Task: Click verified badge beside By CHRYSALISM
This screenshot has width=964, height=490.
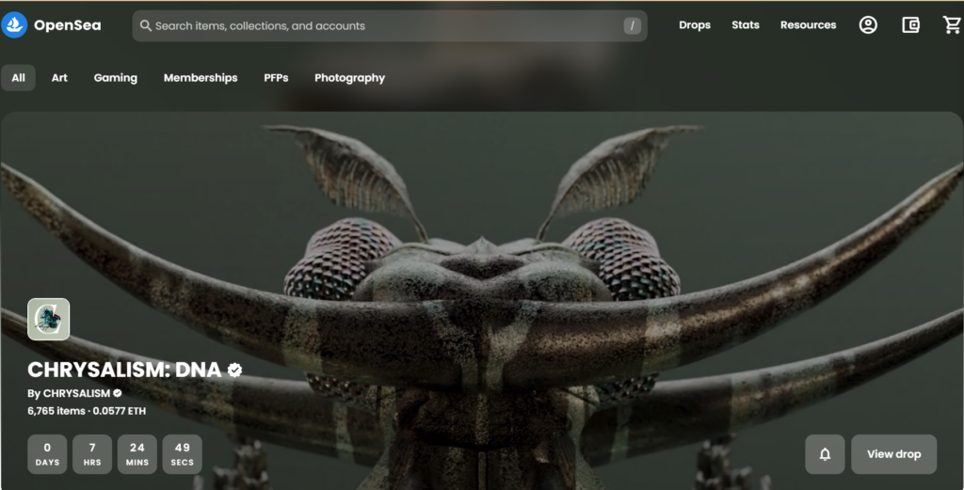Action: tap(118, 393)
